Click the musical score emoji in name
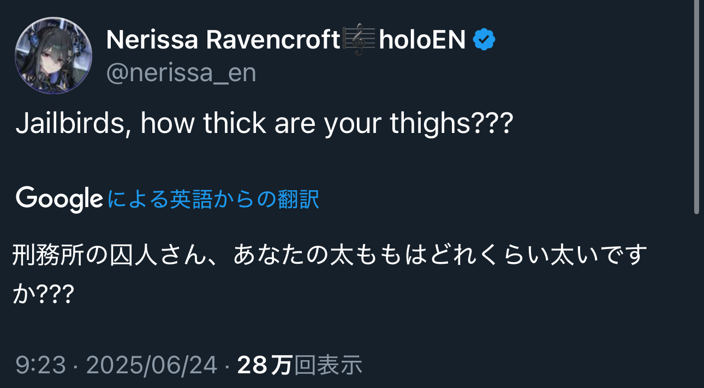 point(359,40)
